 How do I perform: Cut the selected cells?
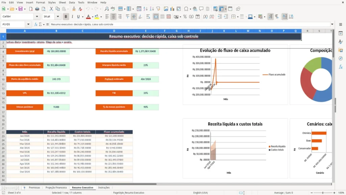tap(51, 9)
